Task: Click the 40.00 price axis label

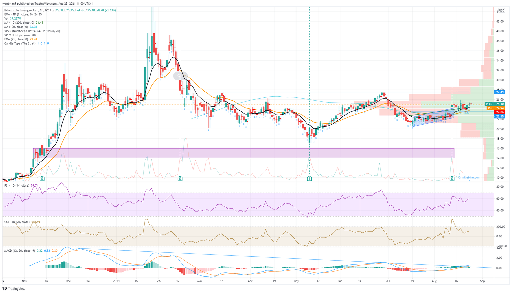Action: [x=500, y=31]
